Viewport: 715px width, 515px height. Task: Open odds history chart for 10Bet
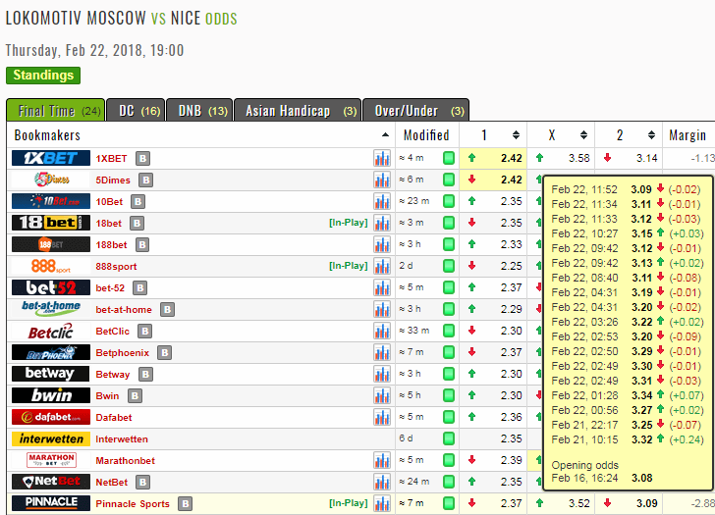click(382, 201)
